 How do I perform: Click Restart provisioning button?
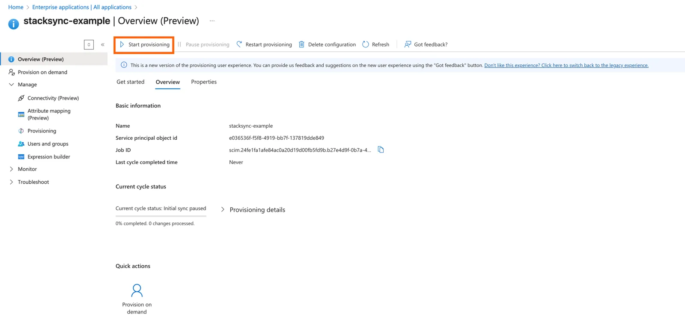264,44
